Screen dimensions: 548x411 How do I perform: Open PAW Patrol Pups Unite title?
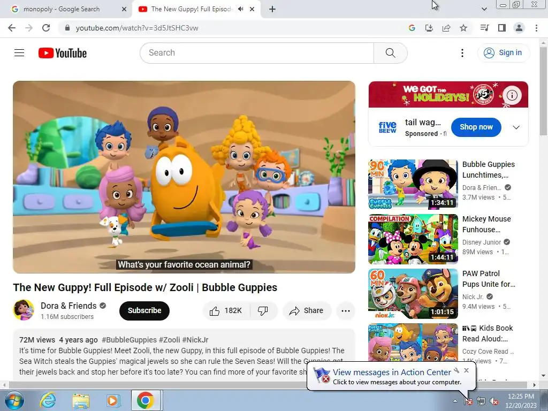pyautogui.click(x=489, y=278)
